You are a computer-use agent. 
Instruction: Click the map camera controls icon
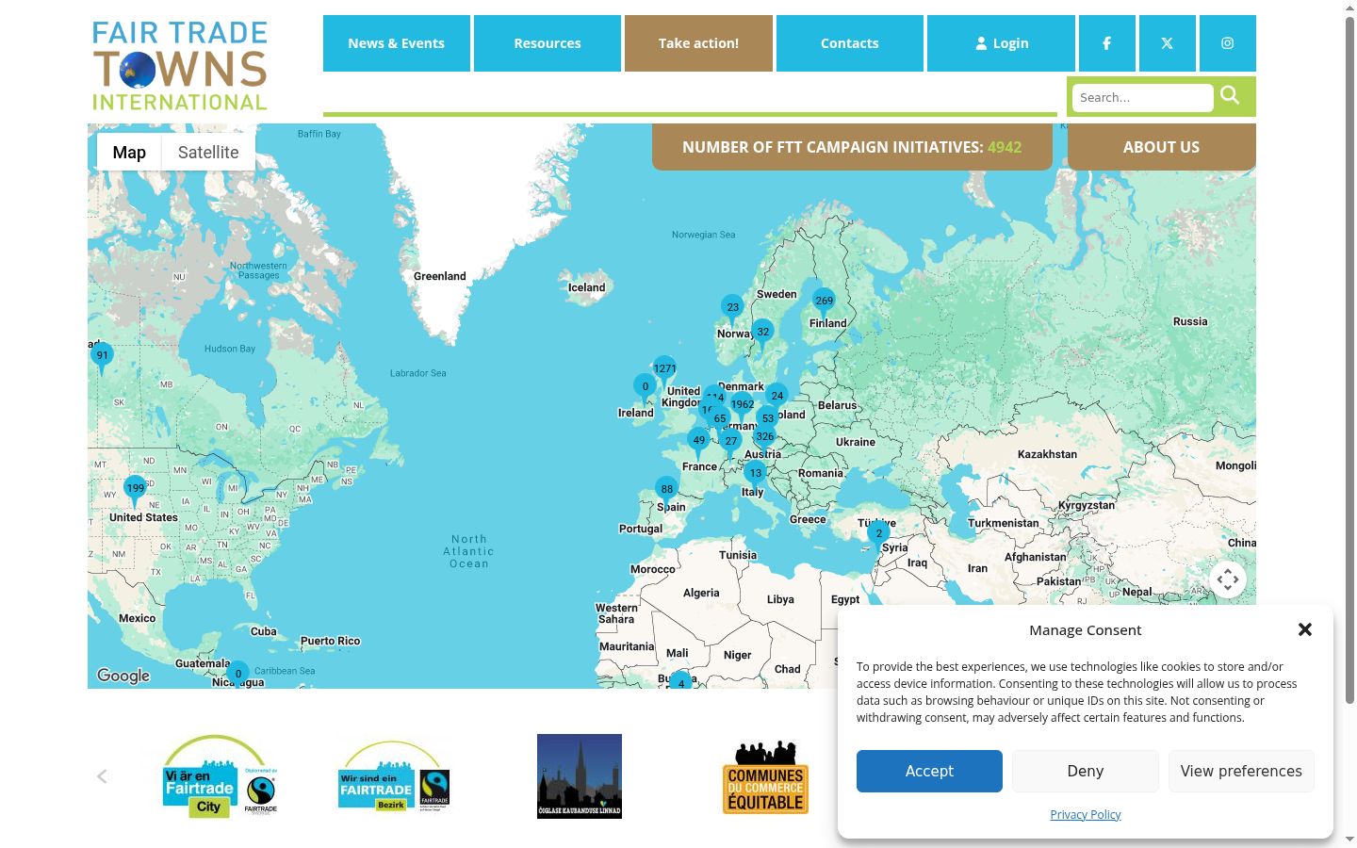click(x=1227, y=579)
